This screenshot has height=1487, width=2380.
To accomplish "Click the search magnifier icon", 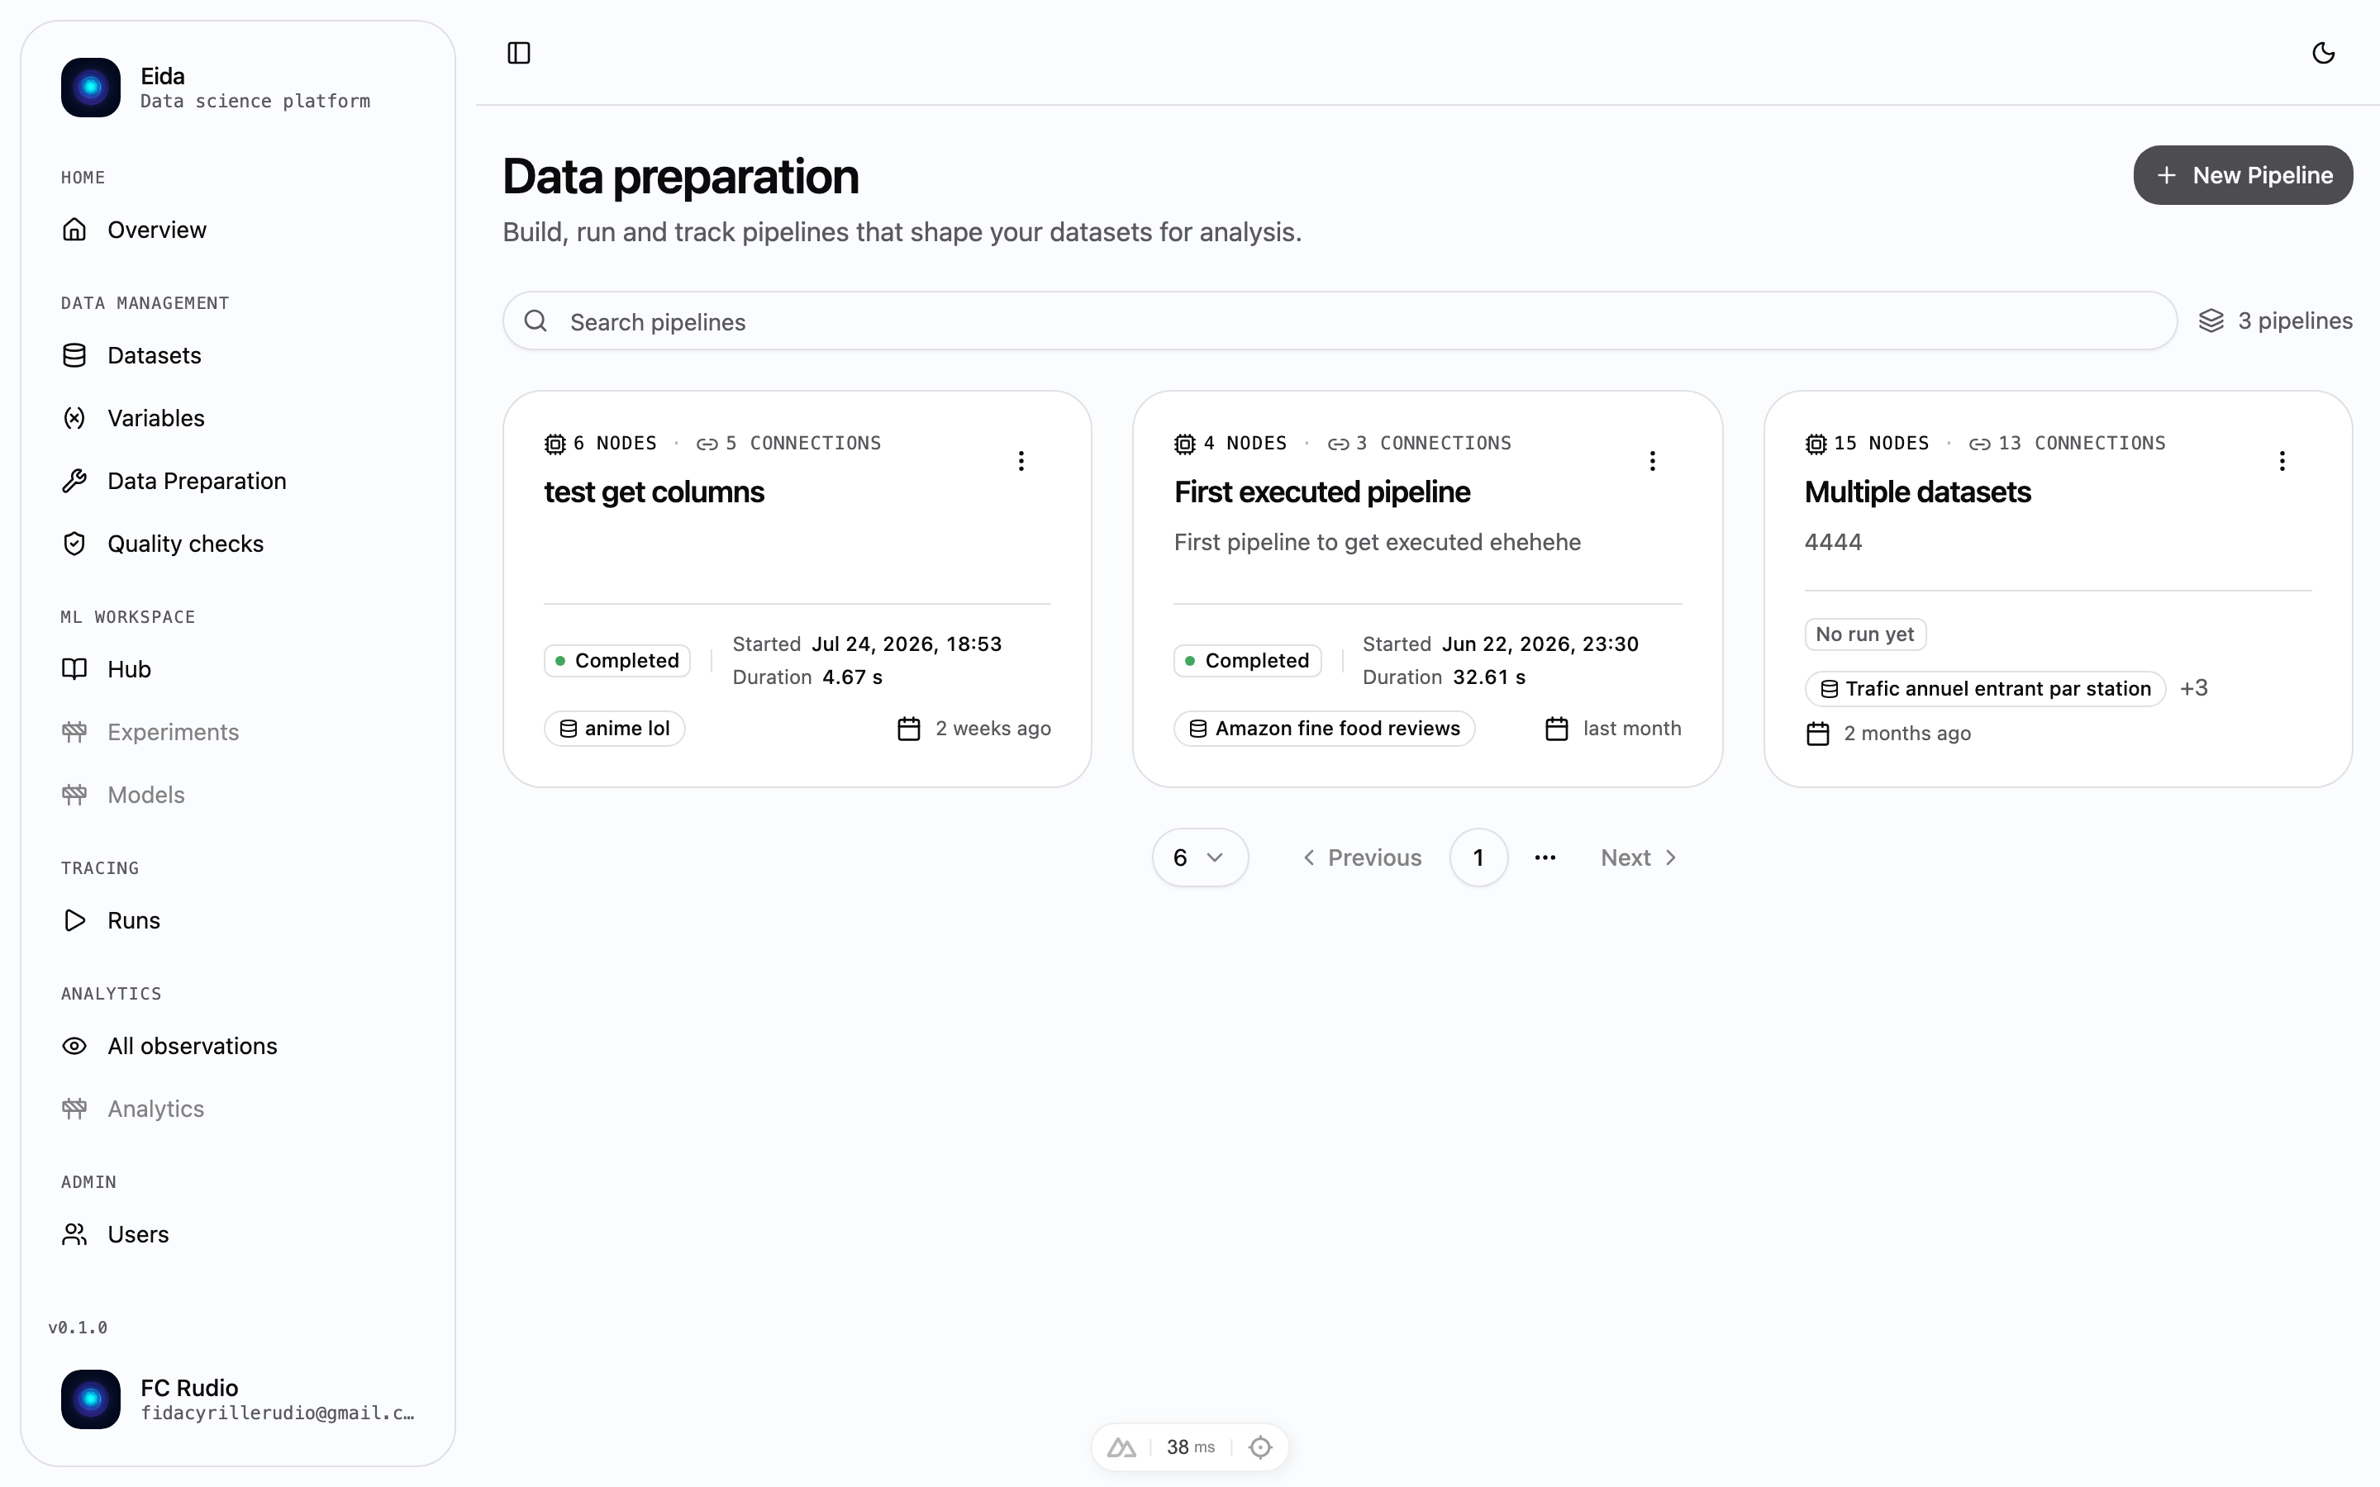I will 536,321.
